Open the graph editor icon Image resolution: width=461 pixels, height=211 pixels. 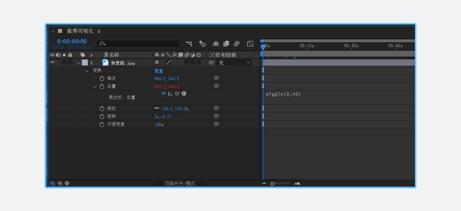coord(250,44)
